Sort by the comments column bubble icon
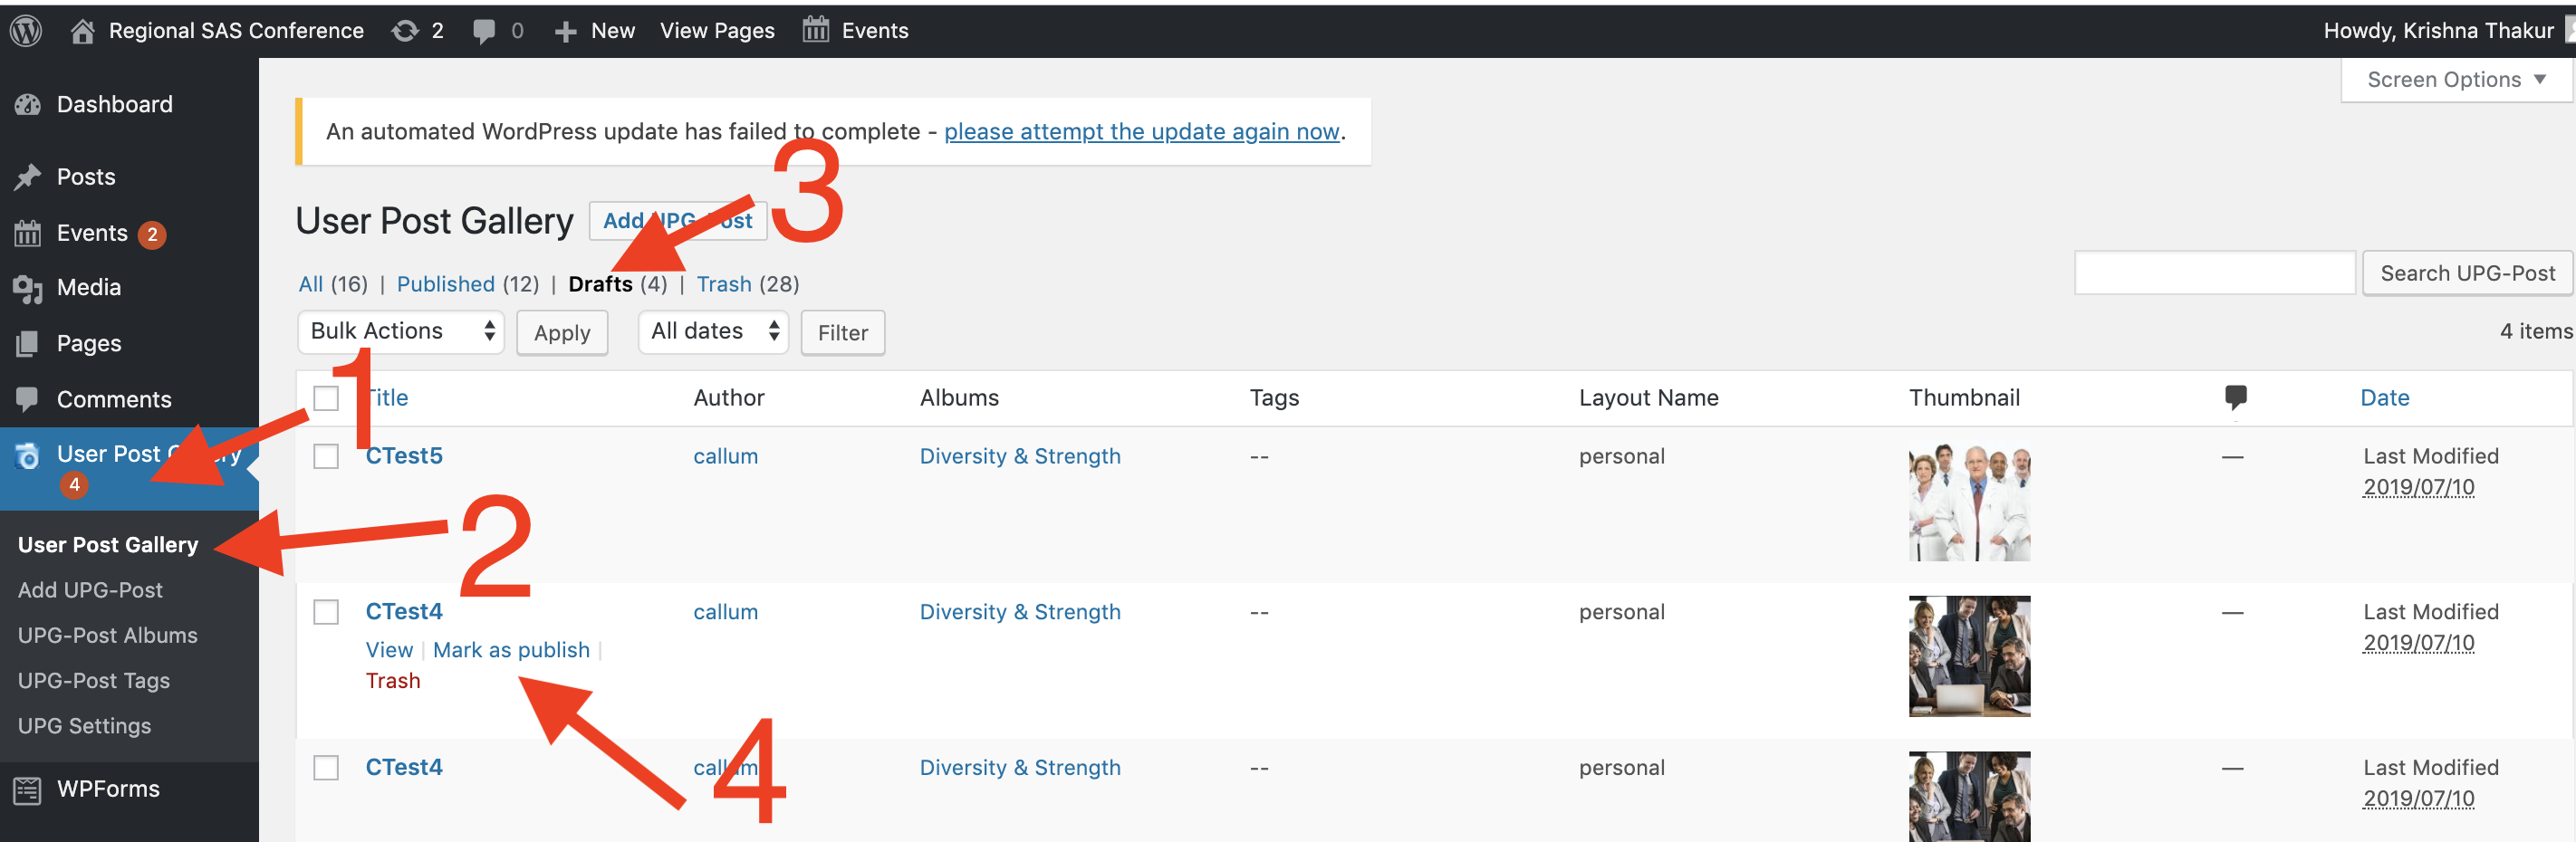Viewport: 2576px width, 842px height. tap(2235, 397)
